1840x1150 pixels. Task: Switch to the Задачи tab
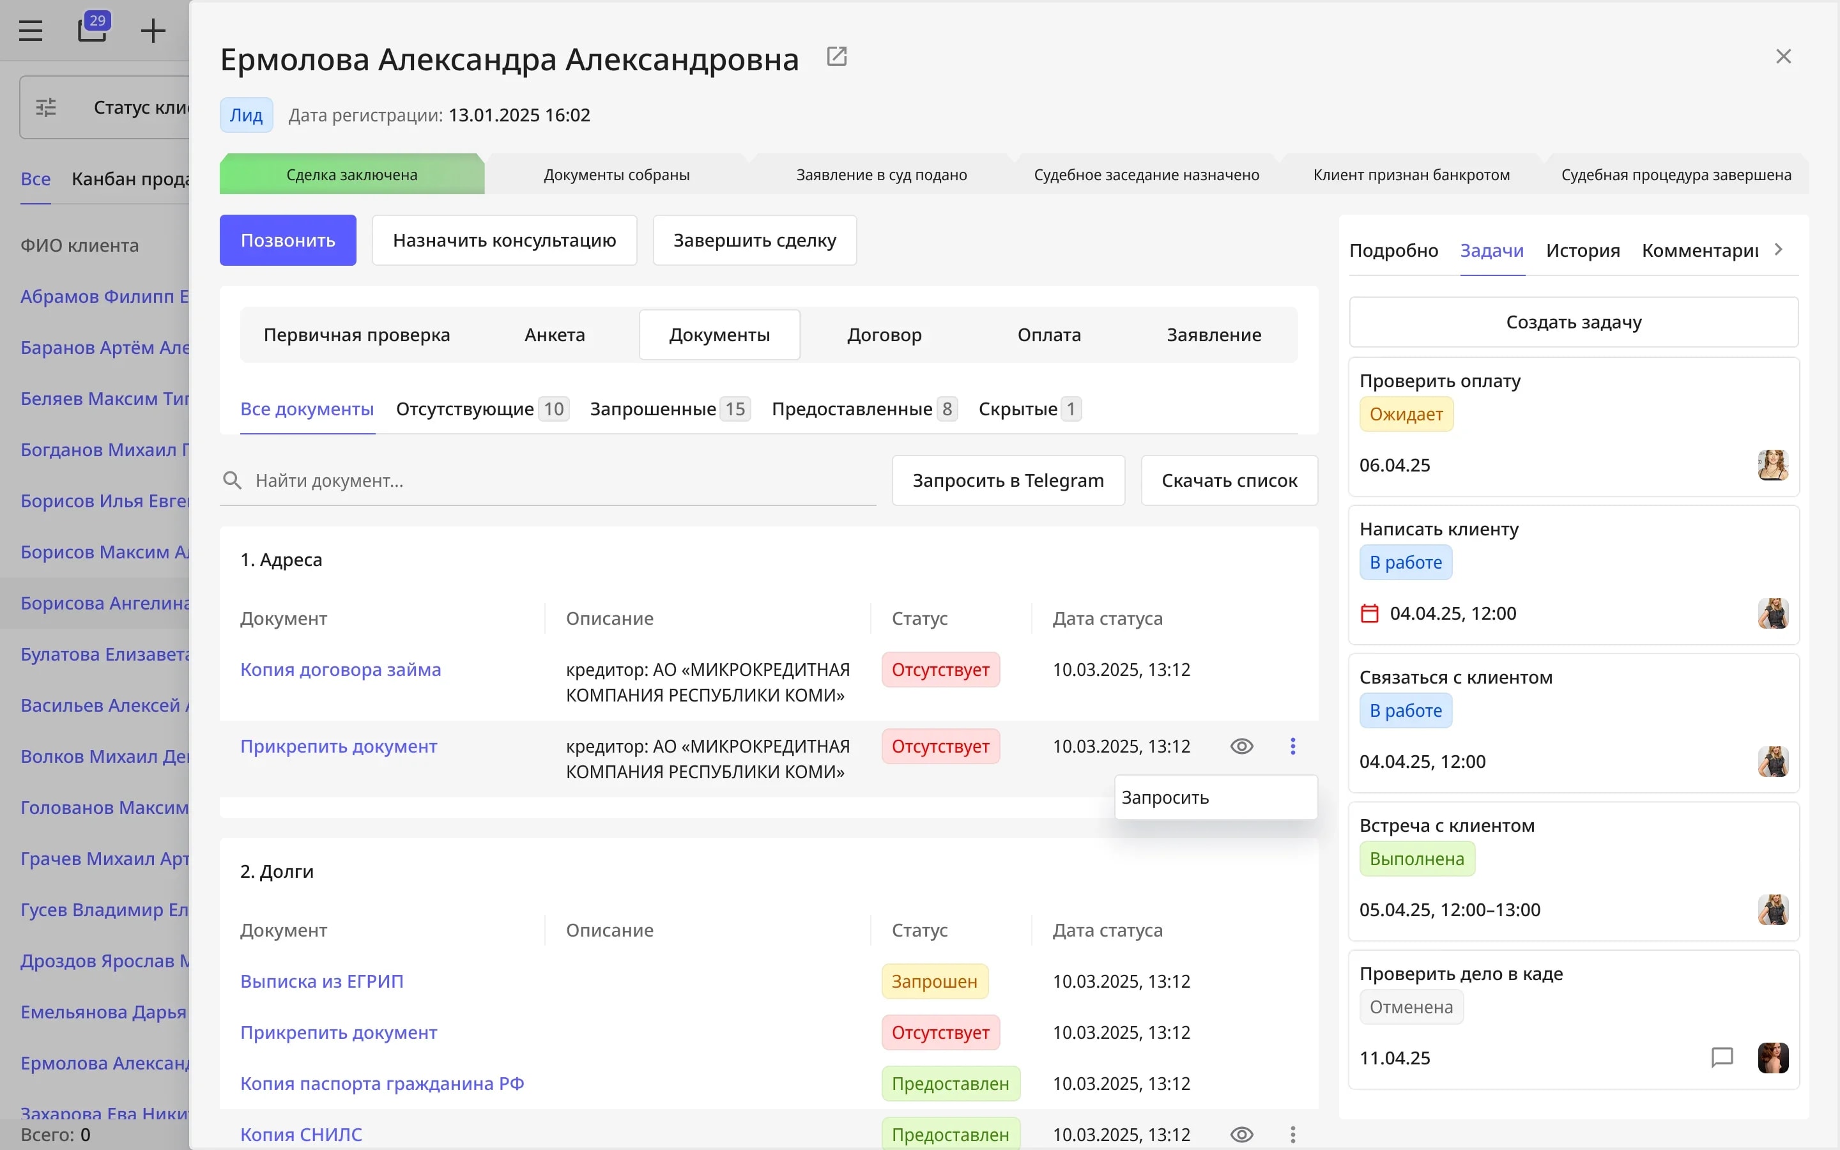(x=1492, y=250)
